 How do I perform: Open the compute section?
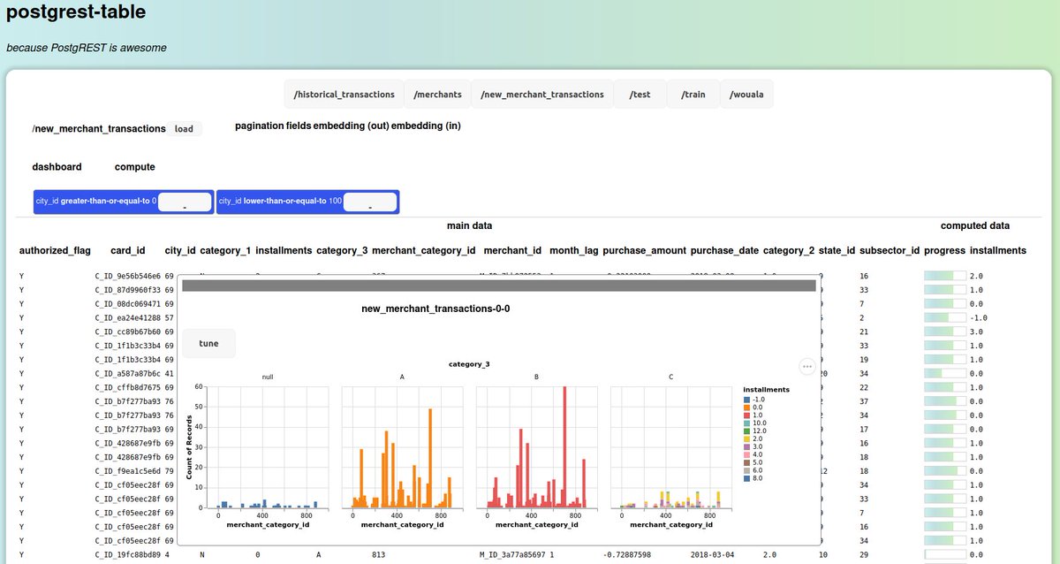point(135,166)
